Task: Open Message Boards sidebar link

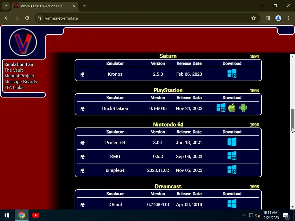Action: 21,82
